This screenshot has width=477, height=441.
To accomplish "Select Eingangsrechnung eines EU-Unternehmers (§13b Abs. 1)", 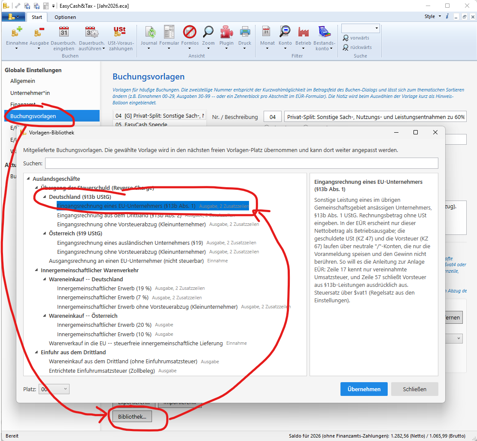I will 153,206.
